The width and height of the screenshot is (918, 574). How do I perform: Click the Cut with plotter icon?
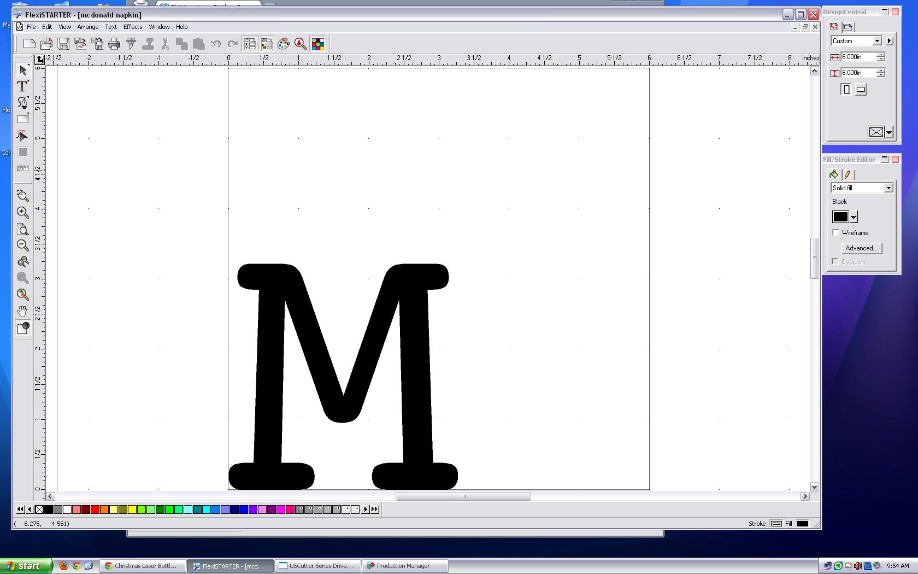tap(131, 44)
